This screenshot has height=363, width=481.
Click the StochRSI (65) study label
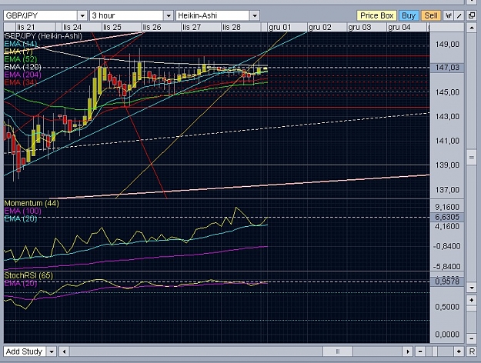28,275
